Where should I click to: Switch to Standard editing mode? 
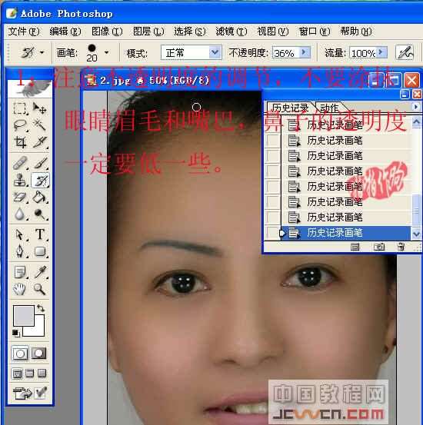(20, 354)
